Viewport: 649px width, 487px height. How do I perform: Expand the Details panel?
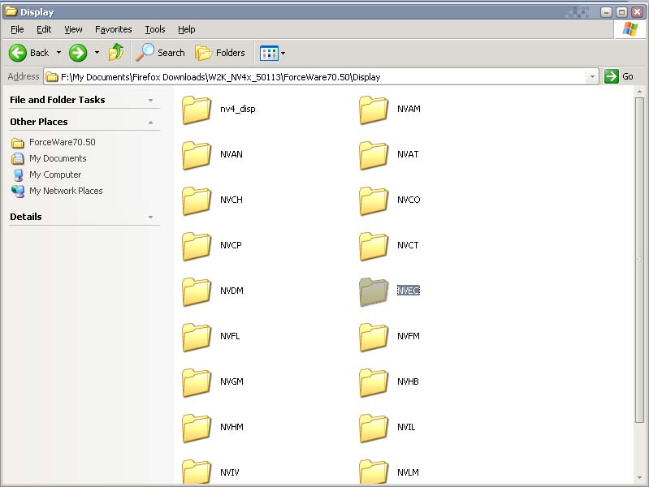(x=150, y=218)
